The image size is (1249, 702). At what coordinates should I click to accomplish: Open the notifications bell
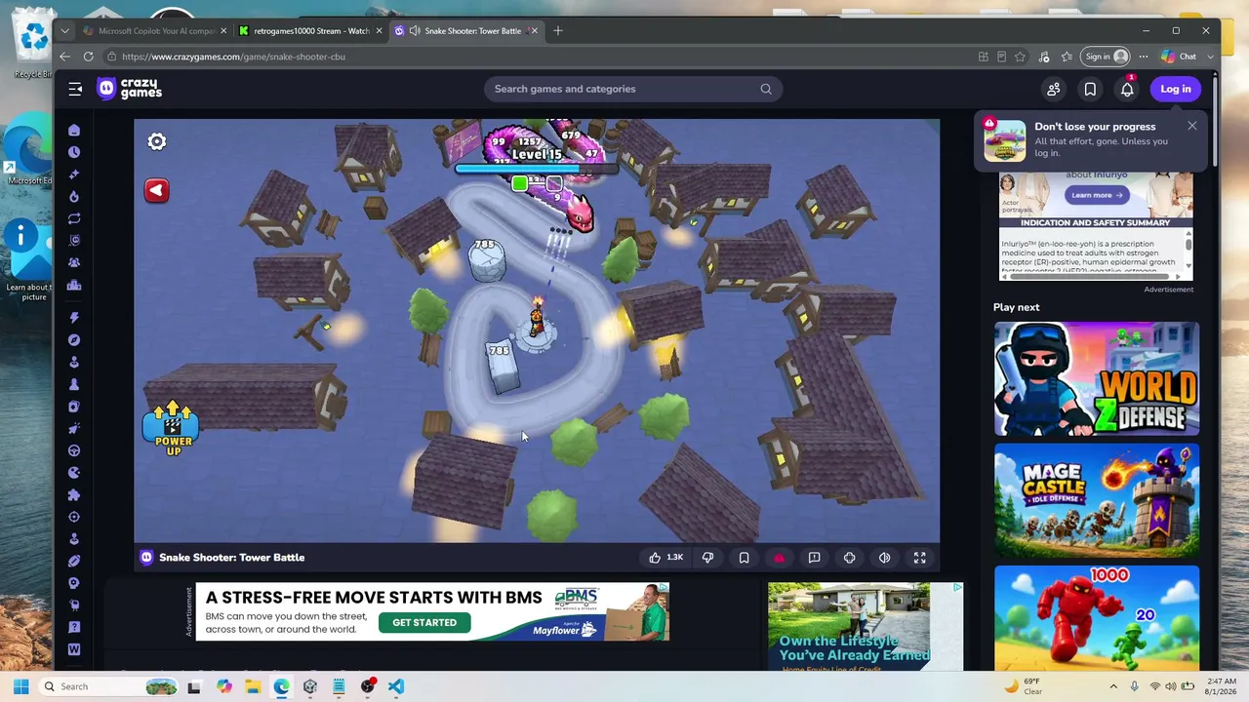point(1127,89)
